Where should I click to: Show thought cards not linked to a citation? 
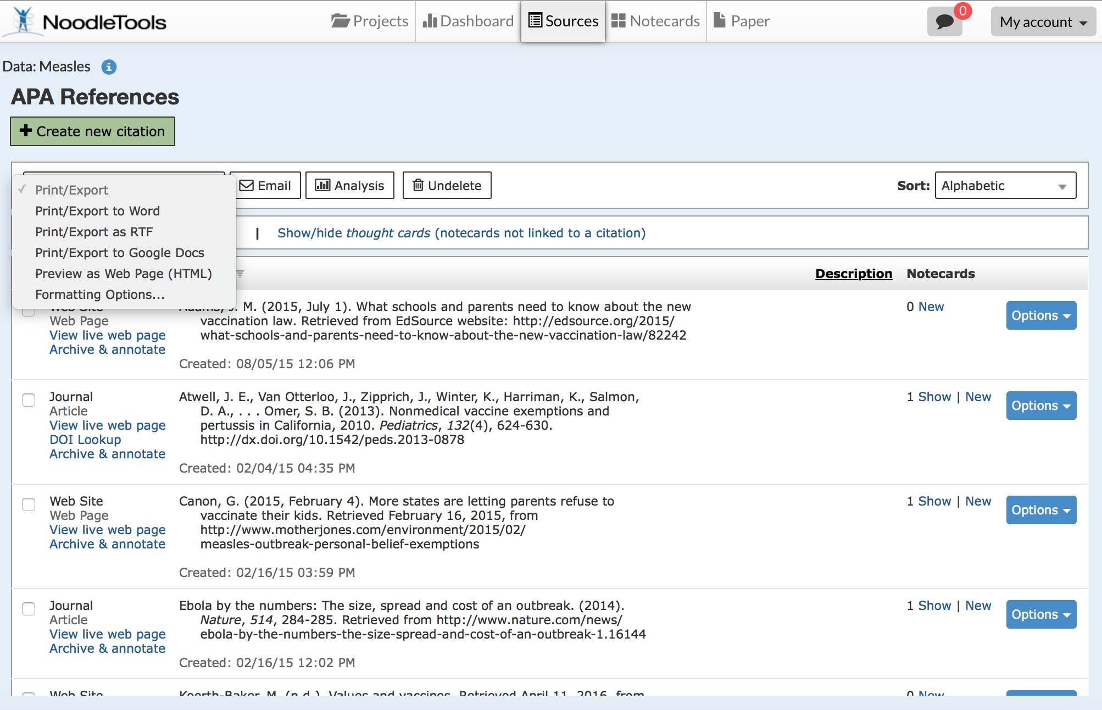click(461, 232)
